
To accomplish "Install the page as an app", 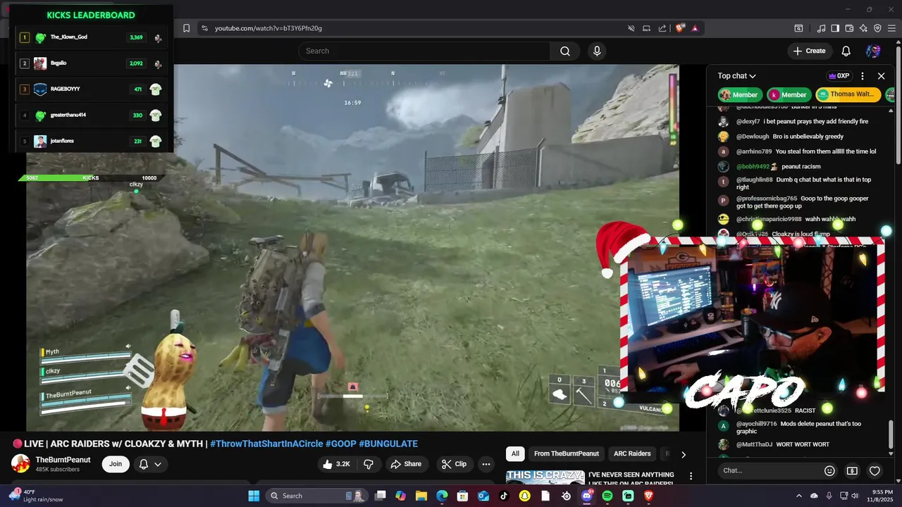I will [647, 28].
